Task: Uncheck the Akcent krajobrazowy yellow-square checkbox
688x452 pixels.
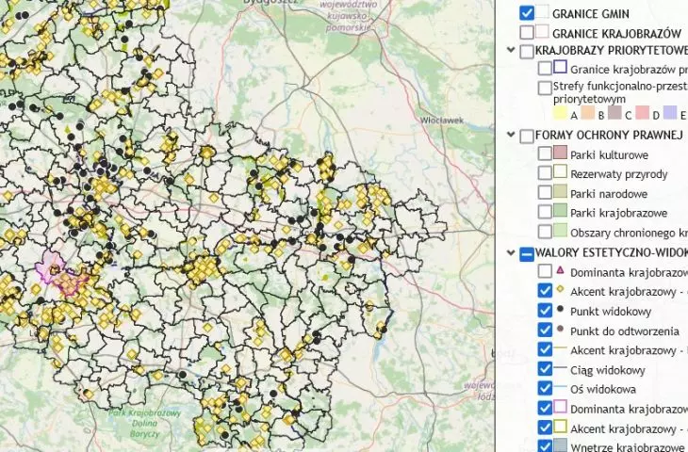Action: [x=545, y=427]
